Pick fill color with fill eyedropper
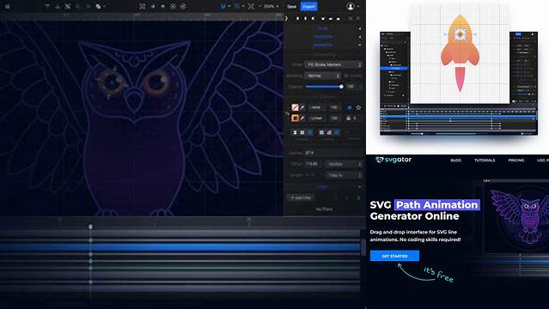 [x=302, y=107]
